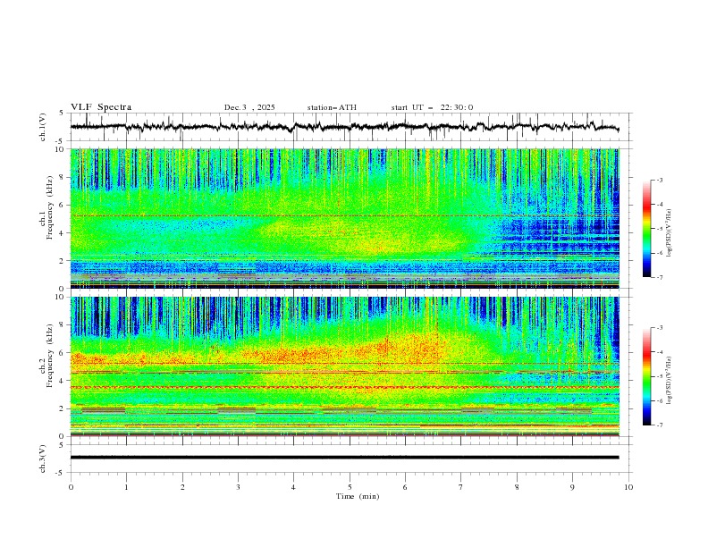Click the time axis tick label "6"
Image resolution: width=708 pixels, height=547 pixels.
pos(405,487)
